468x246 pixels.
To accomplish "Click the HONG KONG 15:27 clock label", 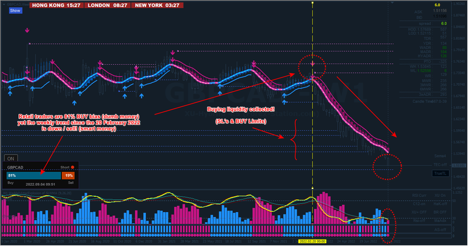I will coord(56,5).
